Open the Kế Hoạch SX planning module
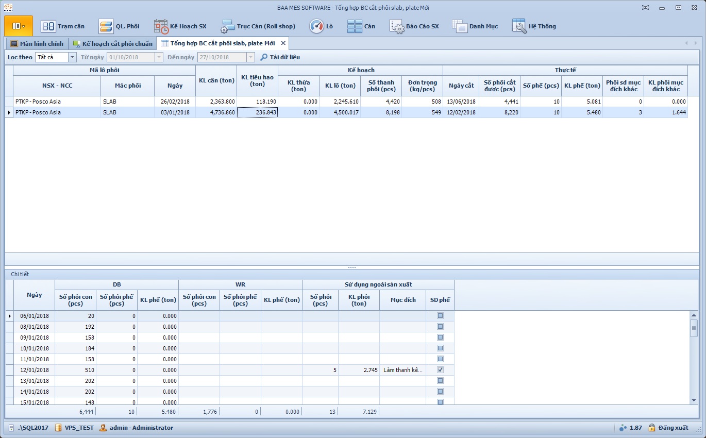 180,26
